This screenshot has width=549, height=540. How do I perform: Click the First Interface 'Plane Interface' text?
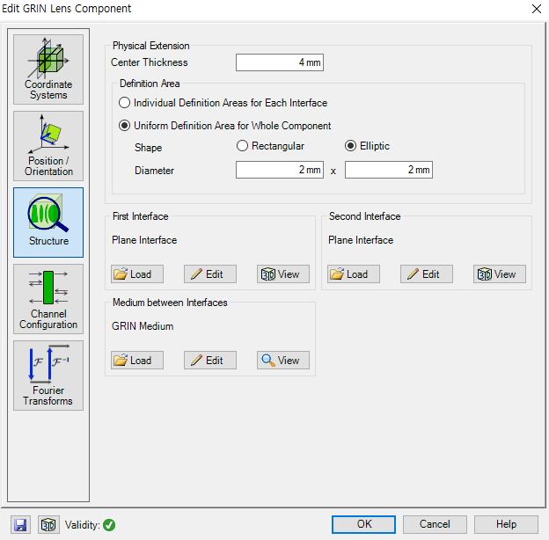coord(144,240)
